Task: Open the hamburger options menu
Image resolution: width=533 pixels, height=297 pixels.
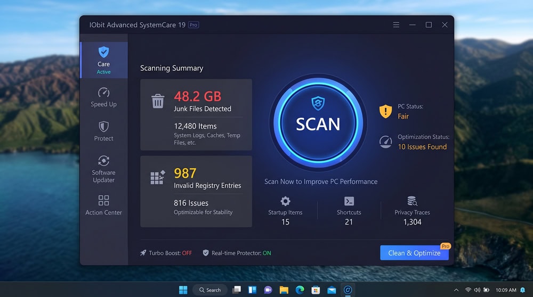Action: tap(396, 25)
